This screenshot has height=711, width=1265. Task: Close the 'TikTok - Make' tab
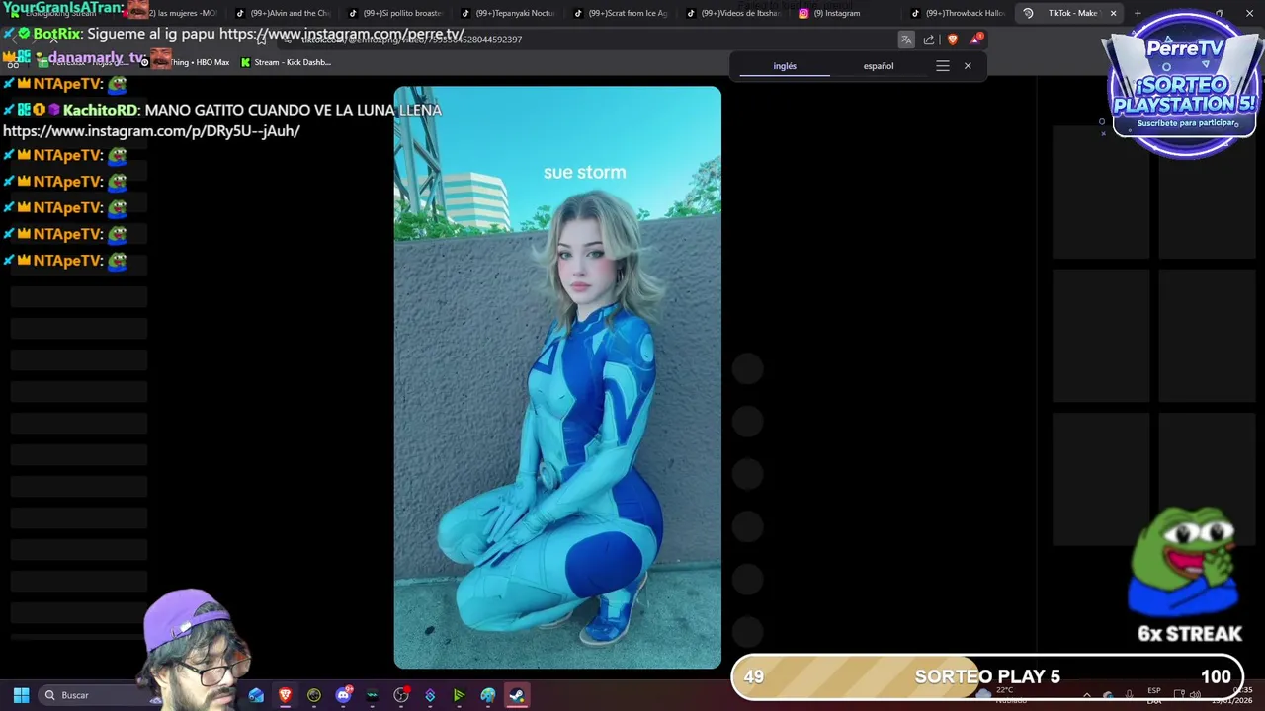[x=1113, y=13]
